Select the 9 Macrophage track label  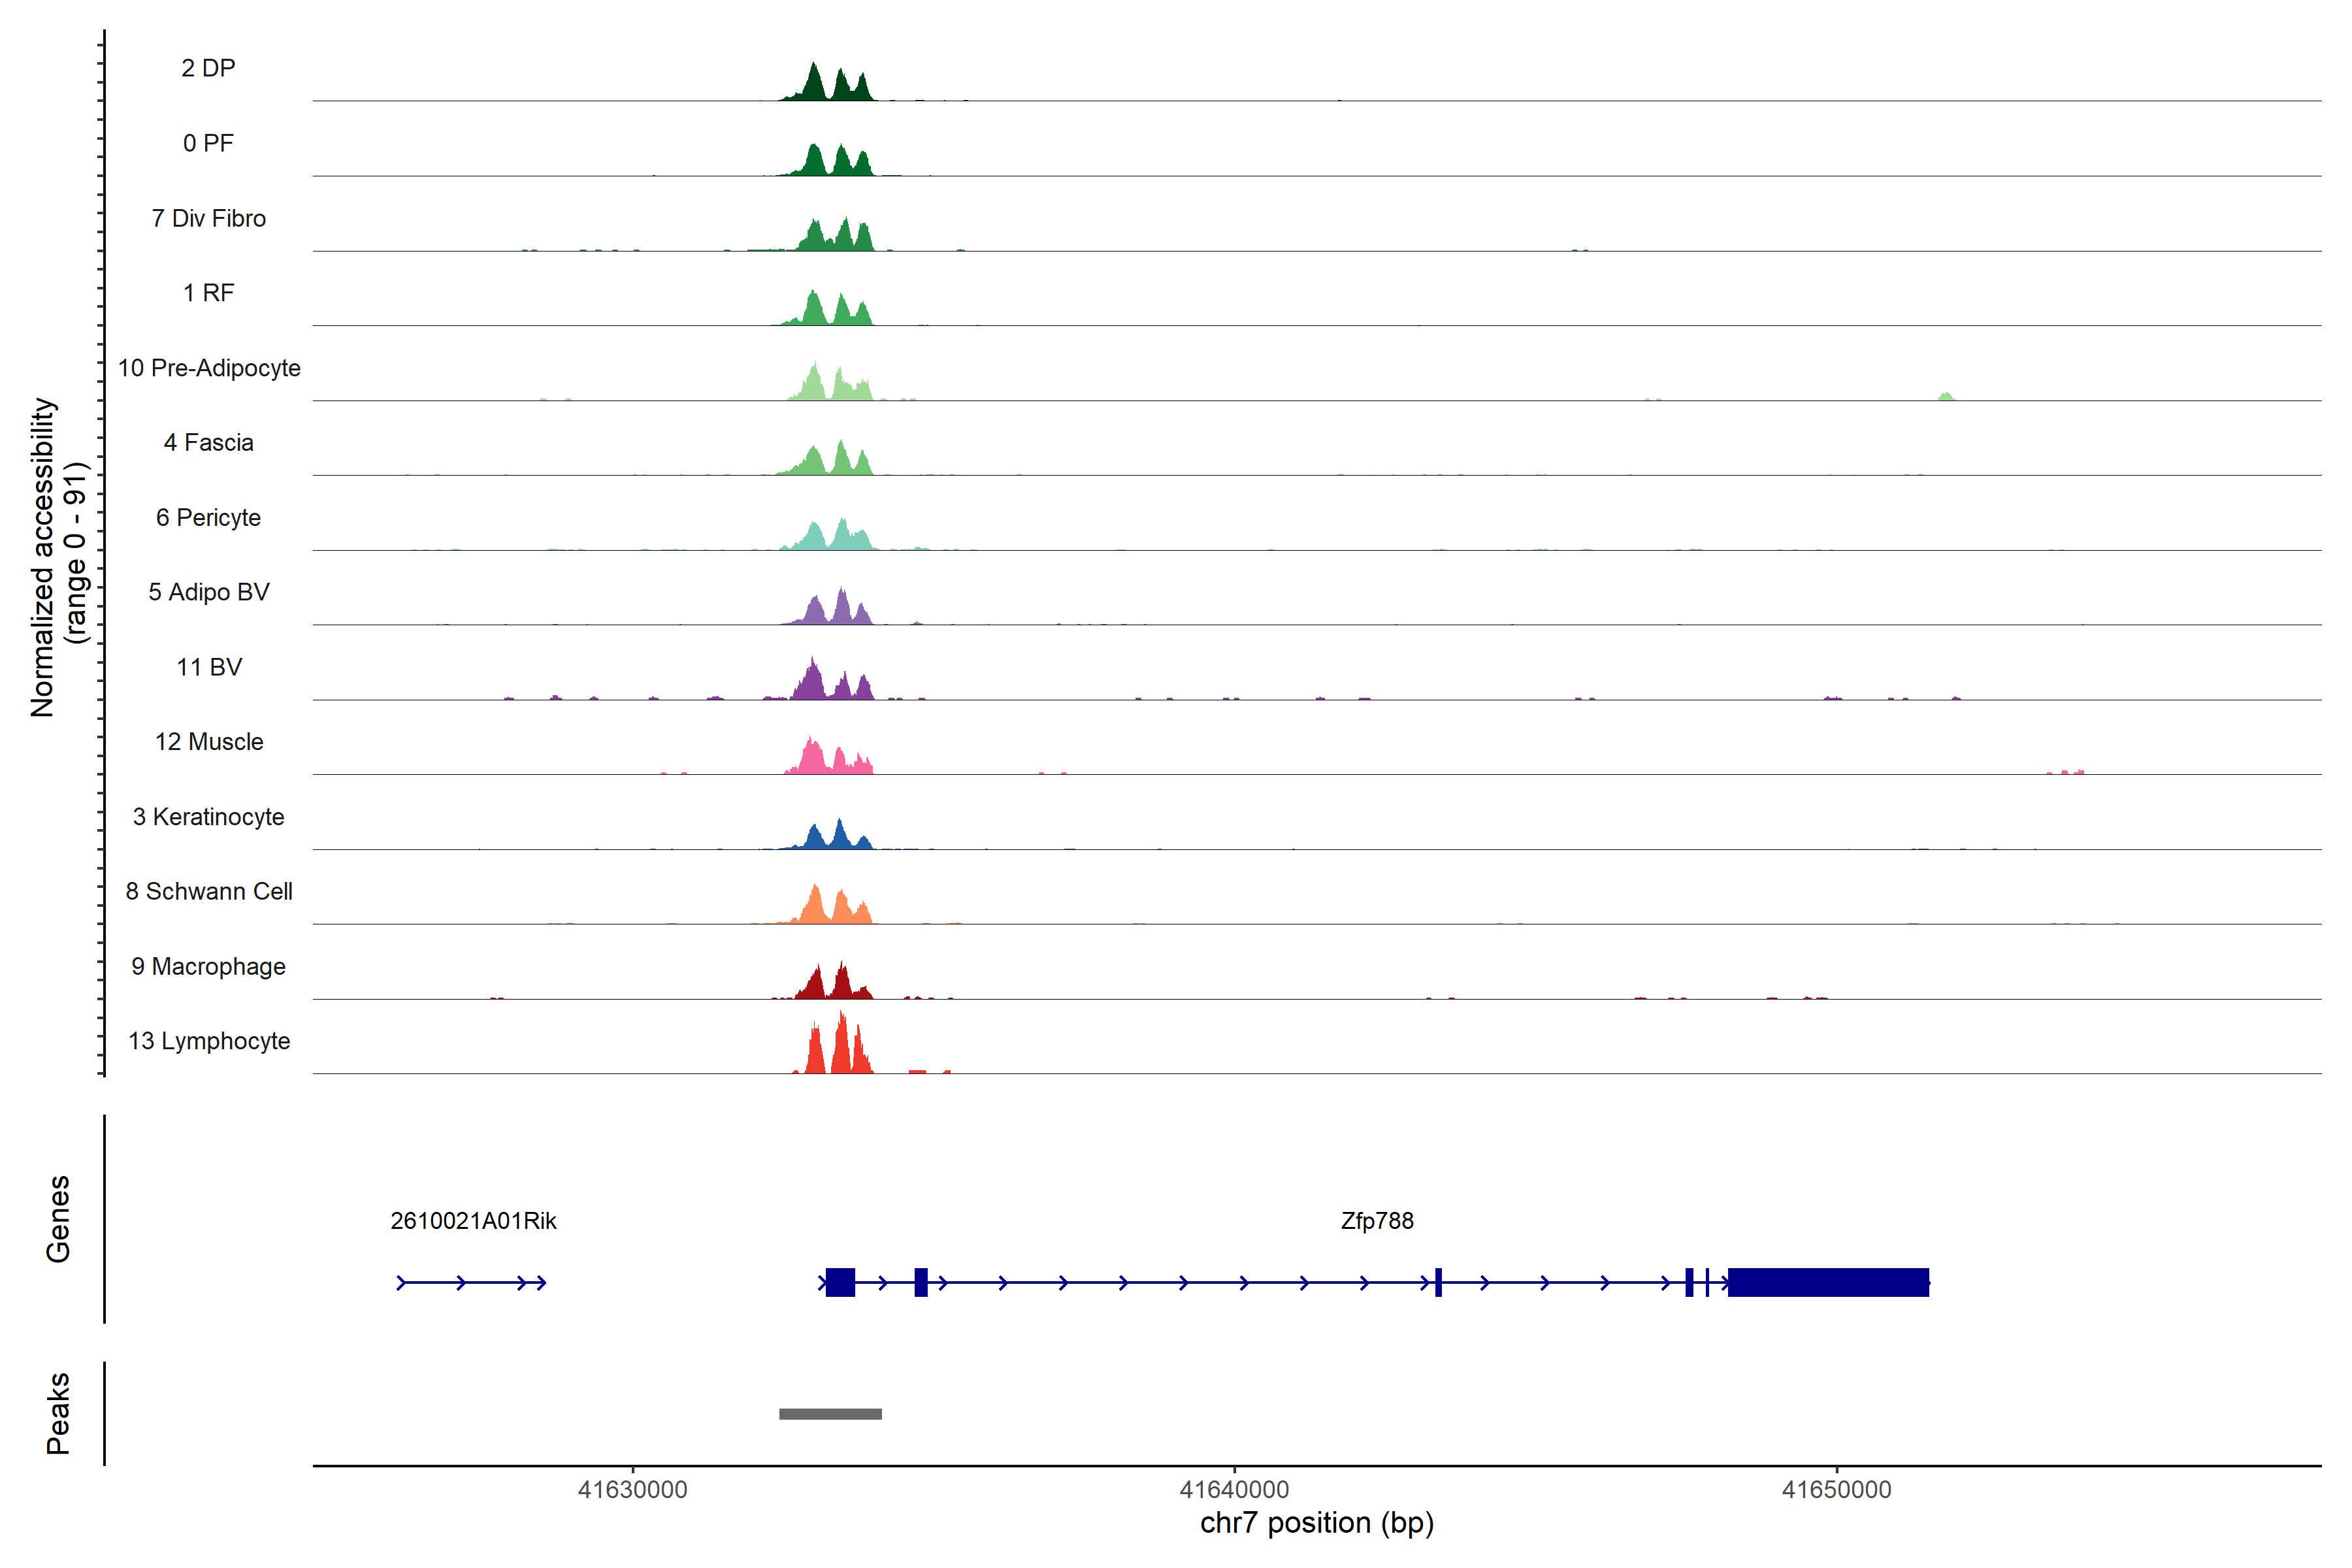209,966
